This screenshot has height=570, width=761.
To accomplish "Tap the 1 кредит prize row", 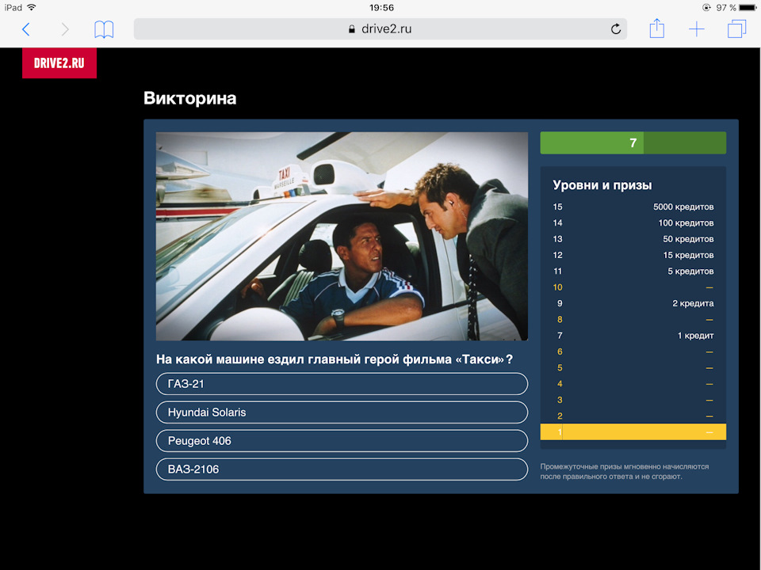I will pyautogui.click(x=633, y=336).
